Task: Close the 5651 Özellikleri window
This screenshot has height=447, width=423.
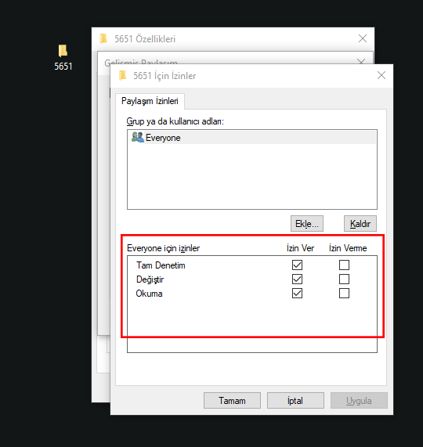Action: coord(363,38)
